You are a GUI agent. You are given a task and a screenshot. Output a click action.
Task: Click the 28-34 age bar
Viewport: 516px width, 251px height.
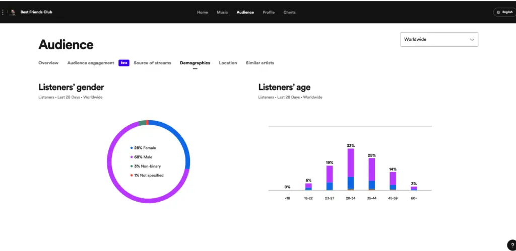pyautogui.click(x=351, y=169)
